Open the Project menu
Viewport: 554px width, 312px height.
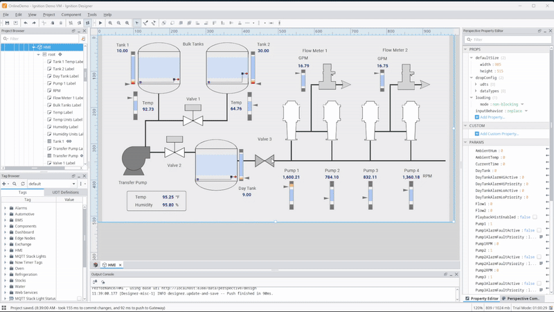pyautogui.click(x=48, y=15)
